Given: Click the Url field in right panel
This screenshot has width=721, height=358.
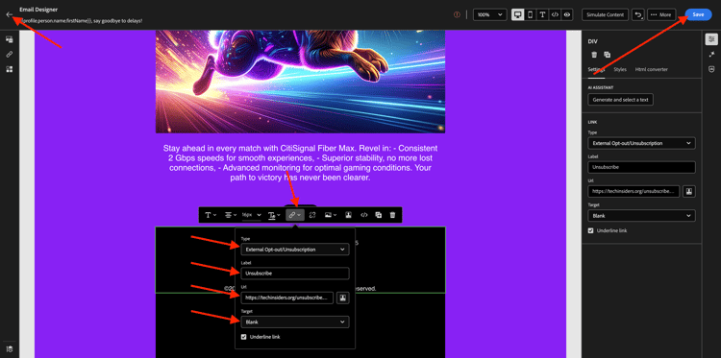Looking at the screenshot, I should tap(634, 191).
